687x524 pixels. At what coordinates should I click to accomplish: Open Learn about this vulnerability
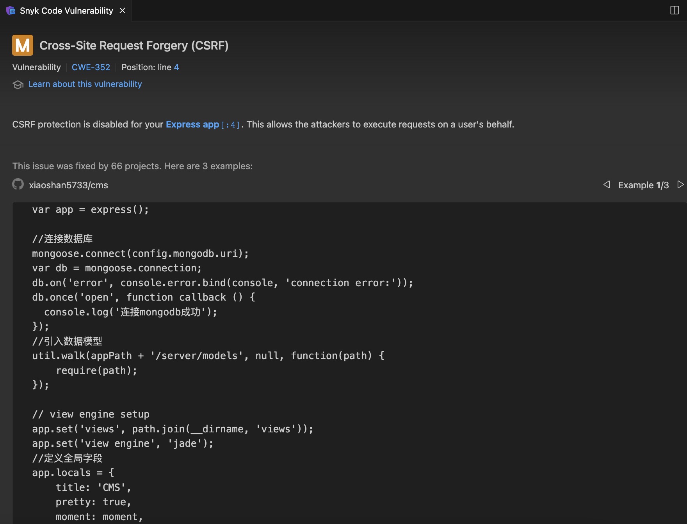pos(85,84)
